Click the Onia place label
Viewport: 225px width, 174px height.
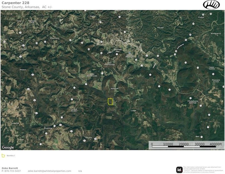click(x=18, y=21)
